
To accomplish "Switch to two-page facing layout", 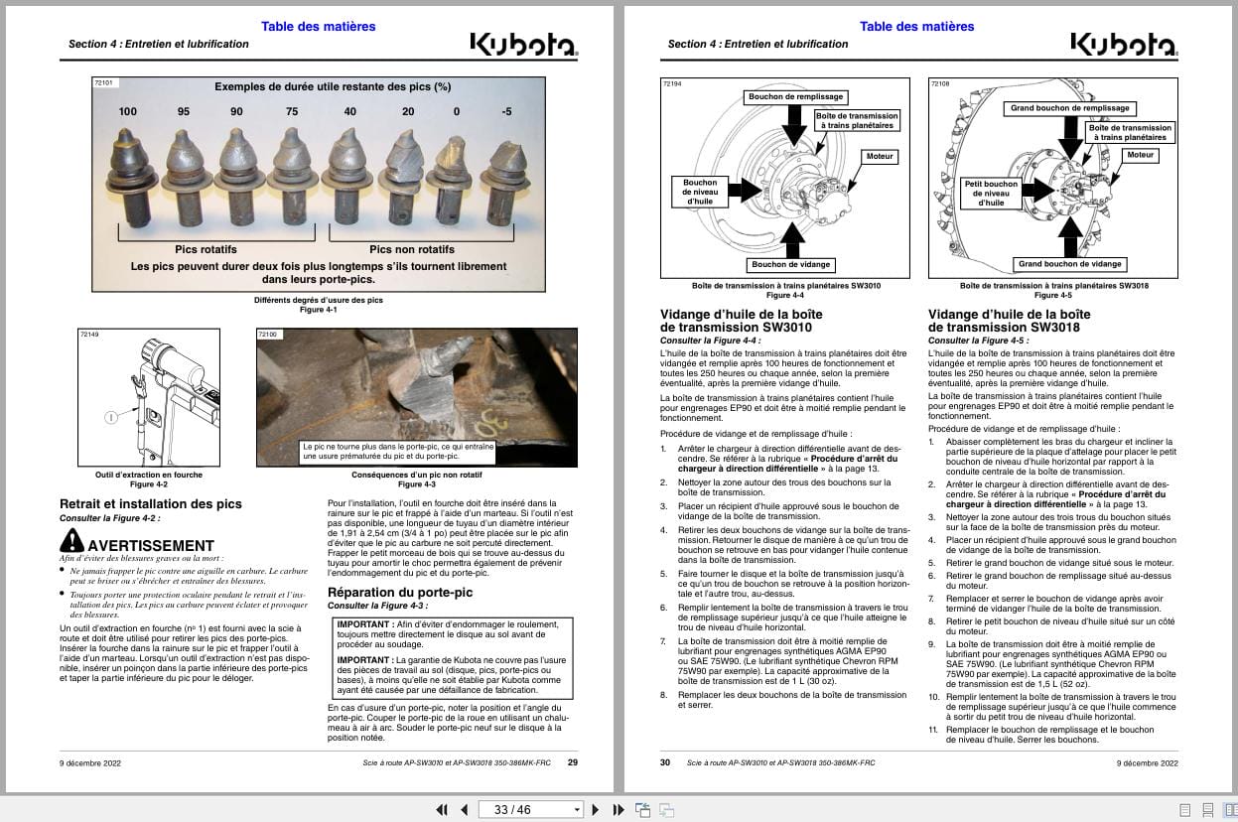I will [1229, 809].
